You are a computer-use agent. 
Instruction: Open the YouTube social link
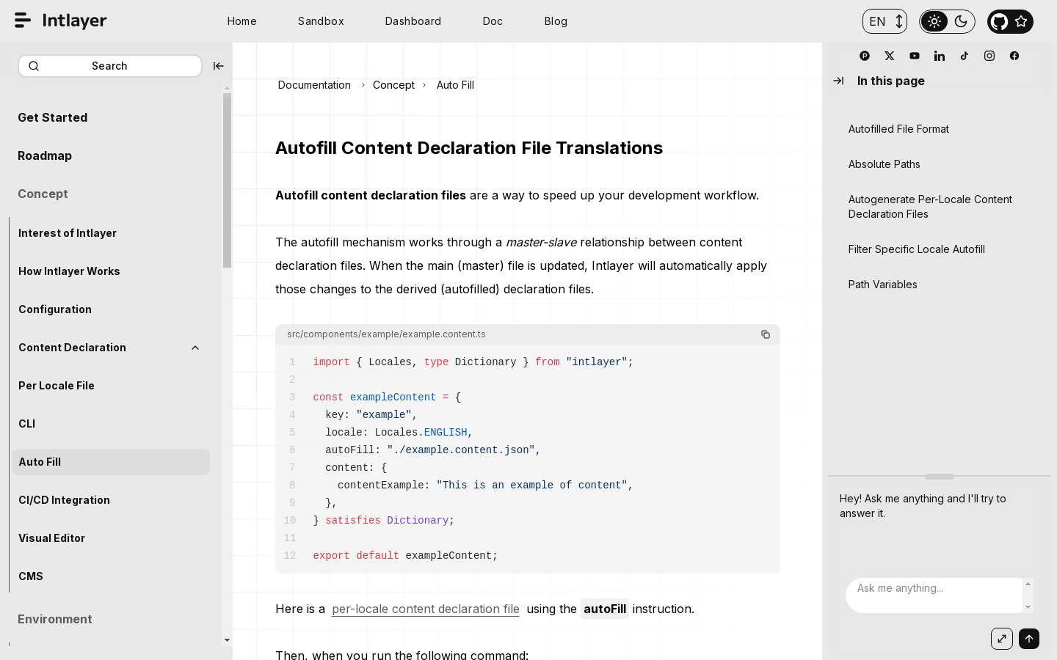915,56
